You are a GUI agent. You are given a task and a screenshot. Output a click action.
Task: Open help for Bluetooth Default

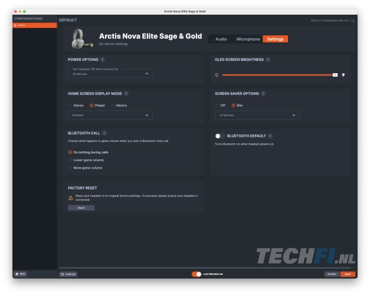(270, 136)
